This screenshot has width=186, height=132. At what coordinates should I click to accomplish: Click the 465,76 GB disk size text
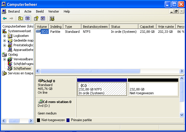coord(45,89)
